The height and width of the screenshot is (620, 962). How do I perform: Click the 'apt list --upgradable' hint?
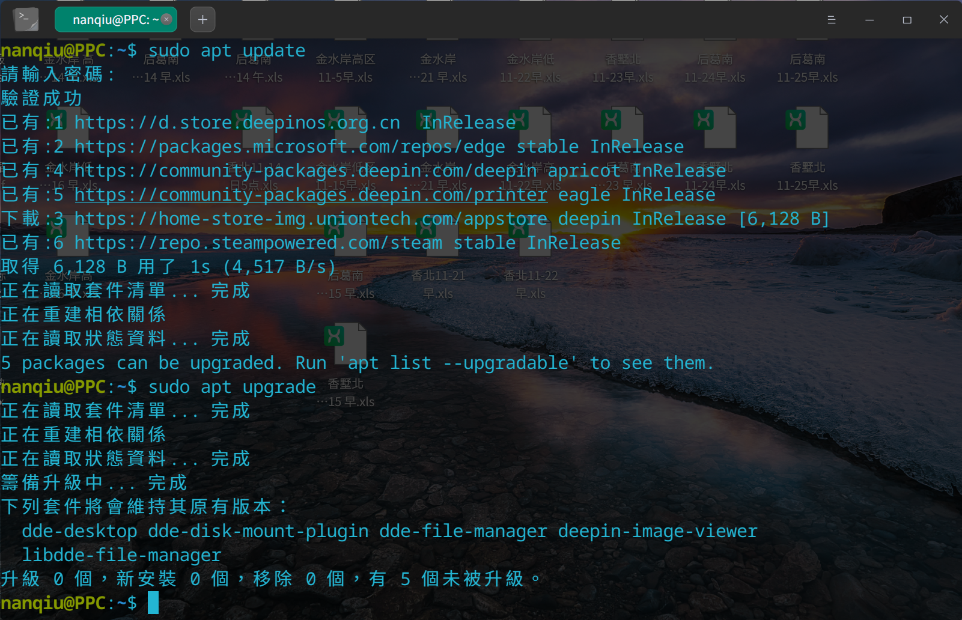coord(458,363)
